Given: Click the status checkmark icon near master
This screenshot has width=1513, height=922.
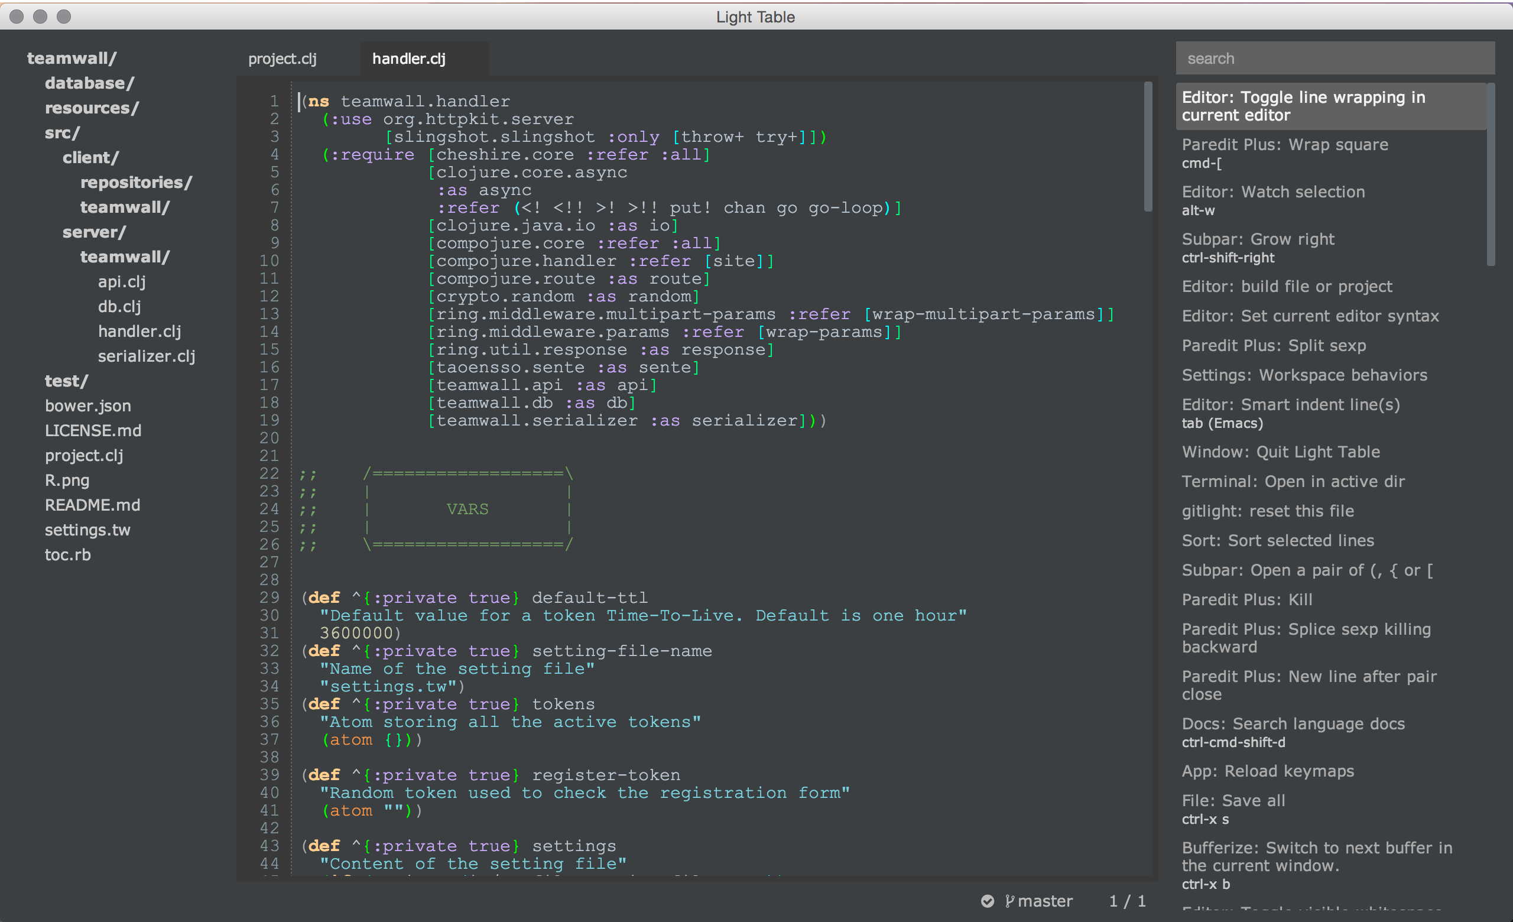Looking at the screenshot, I should (x=988, y=901).
